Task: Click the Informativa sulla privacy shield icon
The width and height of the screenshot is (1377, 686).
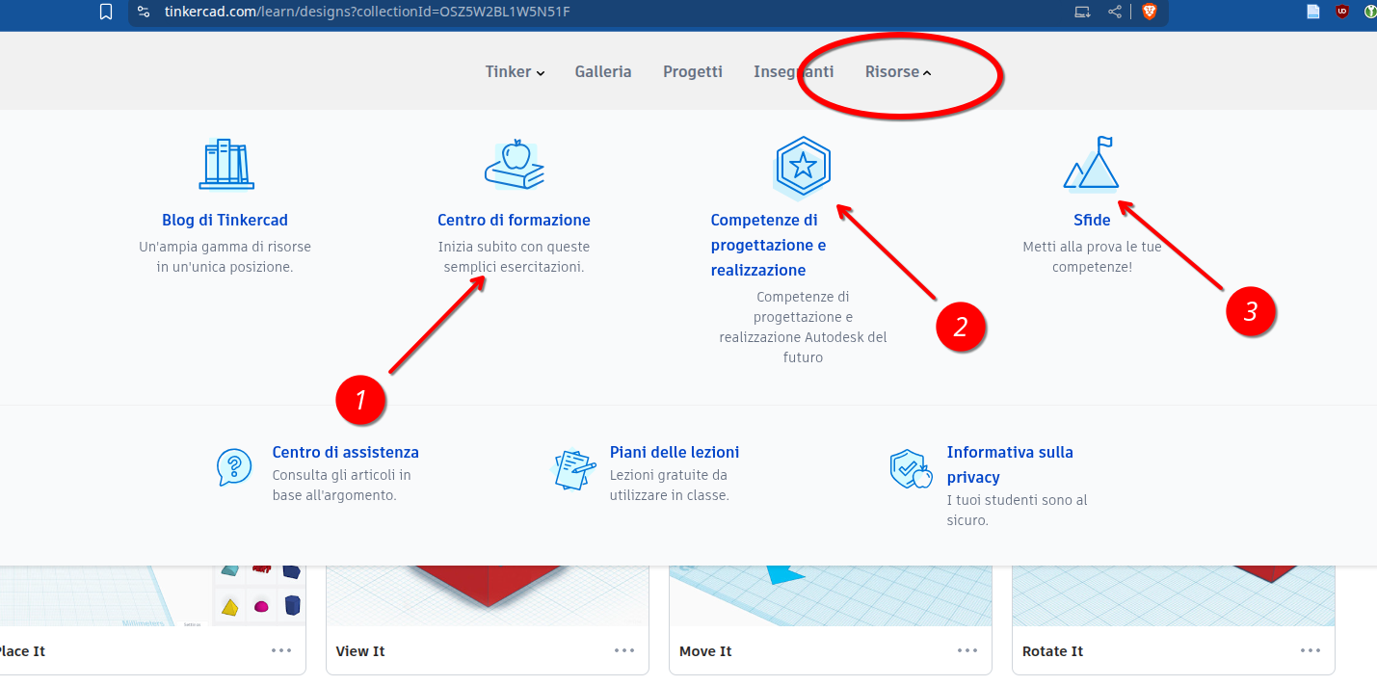Action: (x=911, y=468)
